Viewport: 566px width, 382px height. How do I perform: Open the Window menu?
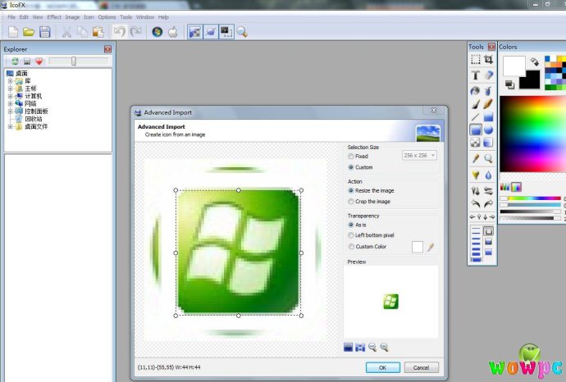click(x=145, y=17)
